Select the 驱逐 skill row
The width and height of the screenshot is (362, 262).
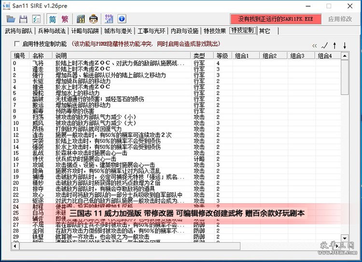[x=176, y=201]
